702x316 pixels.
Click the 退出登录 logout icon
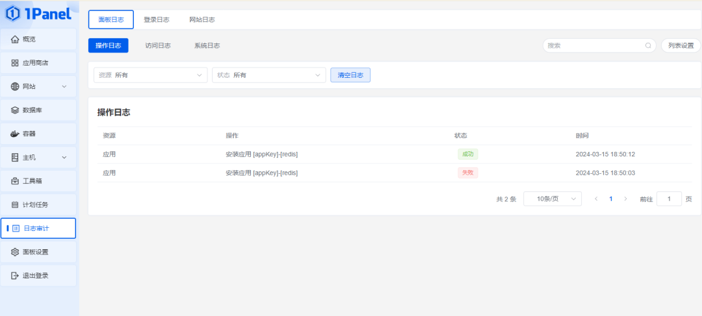click(x=15, y=276)
